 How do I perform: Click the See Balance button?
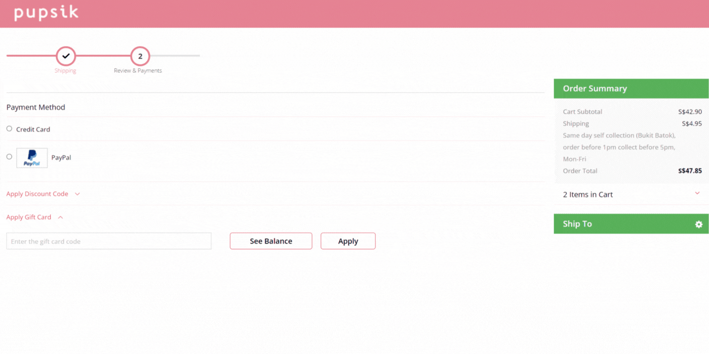pos(270,241)
